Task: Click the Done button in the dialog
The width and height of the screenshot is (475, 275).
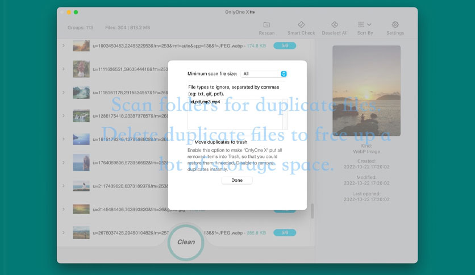Action: click(237, 180)
